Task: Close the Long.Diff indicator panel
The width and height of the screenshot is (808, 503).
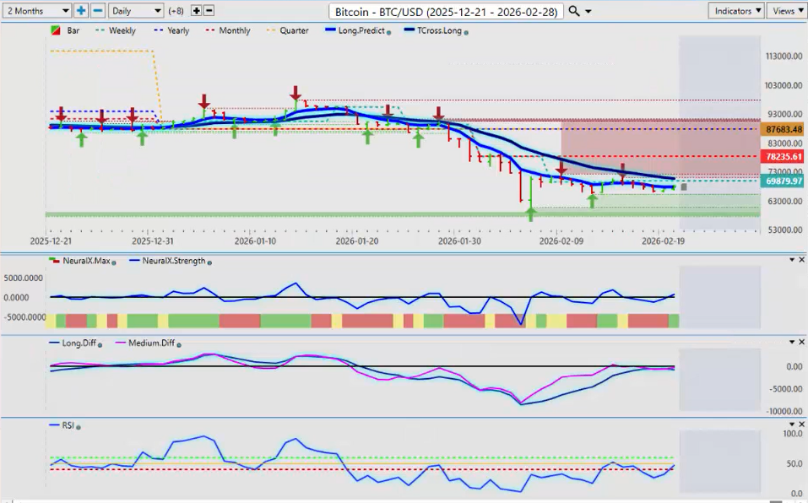Action: point(802,342)
